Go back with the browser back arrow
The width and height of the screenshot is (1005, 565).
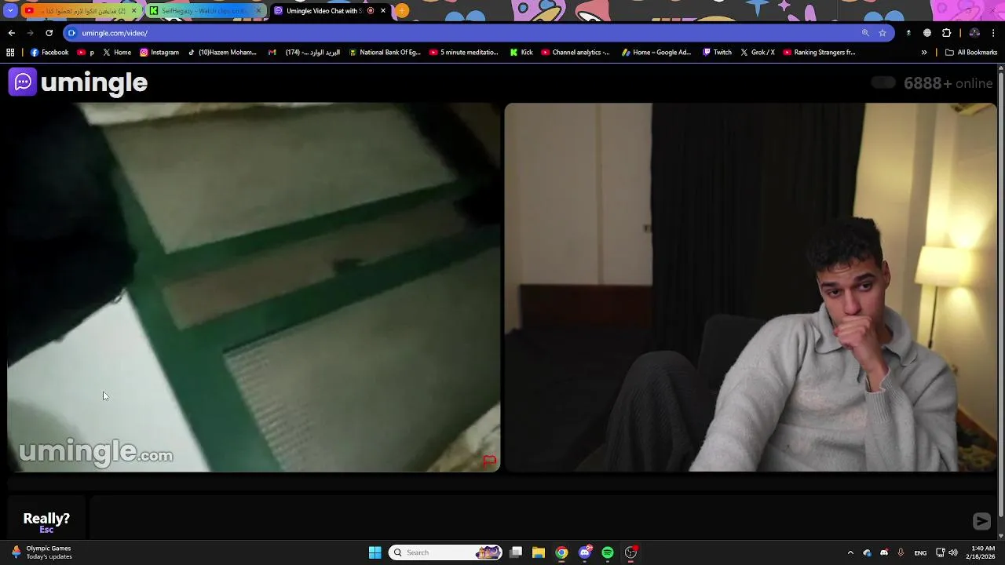[11, 33]
